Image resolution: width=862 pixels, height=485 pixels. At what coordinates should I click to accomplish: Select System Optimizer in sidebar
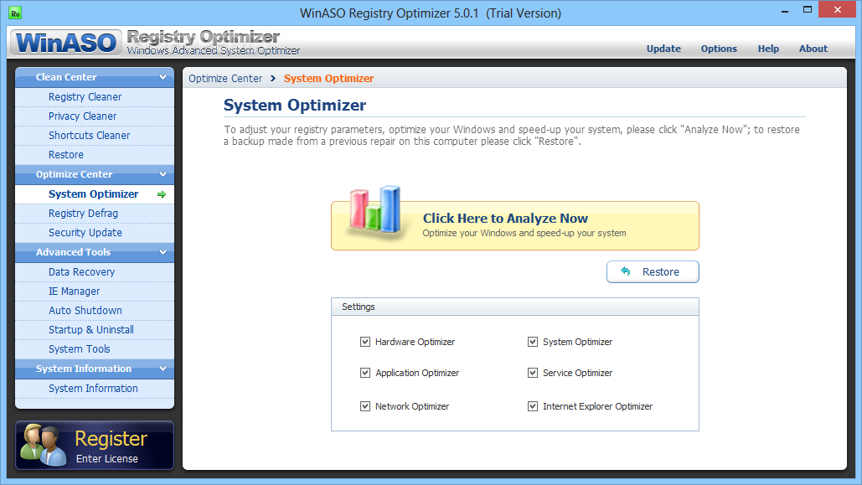point(95,194)
